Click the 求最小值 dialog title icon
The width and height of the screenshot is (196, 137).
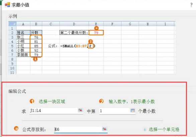tap(7, 5)
